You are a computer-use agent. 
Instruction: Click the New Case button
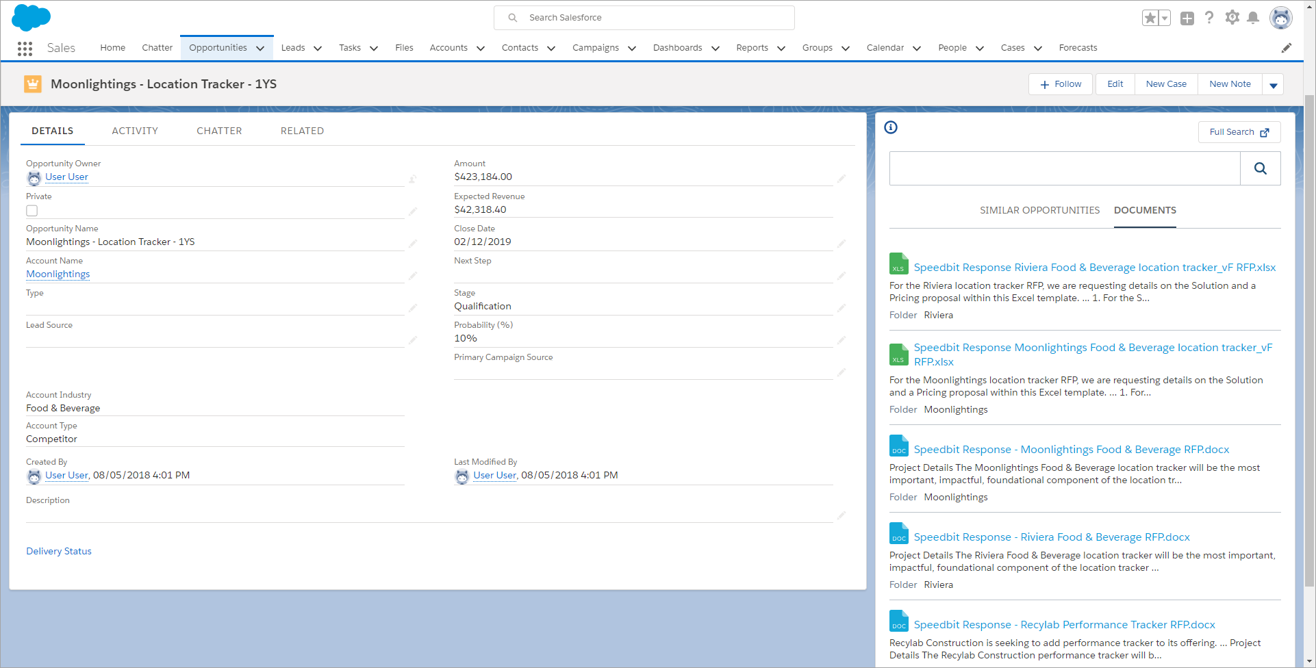[x=1166, y=84]
